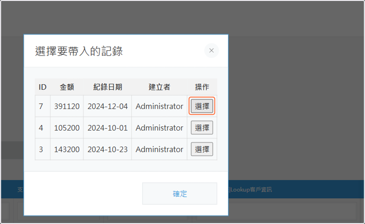Click the dialog title 選擇要帶入的記錄
The height and width of the screenshot is (224, 365).
[x=79, y=51]
